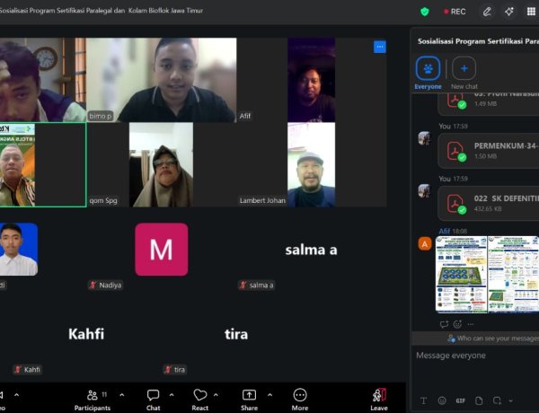The width and height of the screenshot is (539, 413).
Task: Click the REC recording indicator
Action: [455, 12]
